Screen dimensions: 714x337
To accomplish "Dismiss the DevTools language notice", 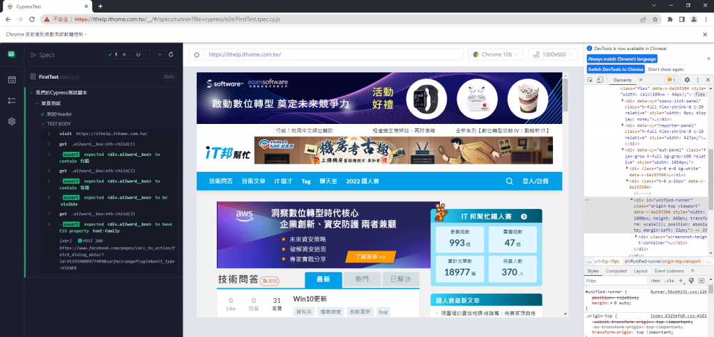I will tap(708, 58).
